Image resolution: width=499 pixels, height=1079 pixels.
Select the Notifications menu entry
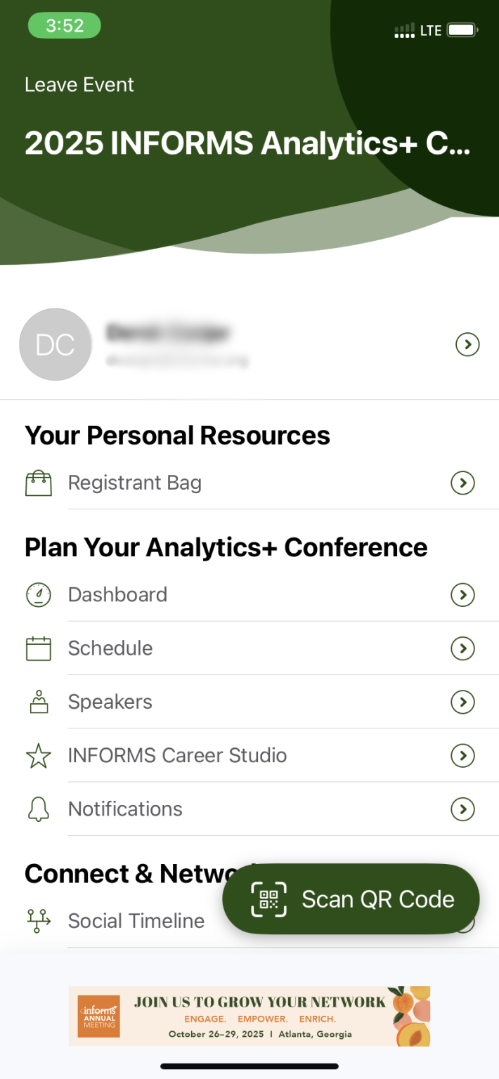pyautogui.click(x=125, y=809)
